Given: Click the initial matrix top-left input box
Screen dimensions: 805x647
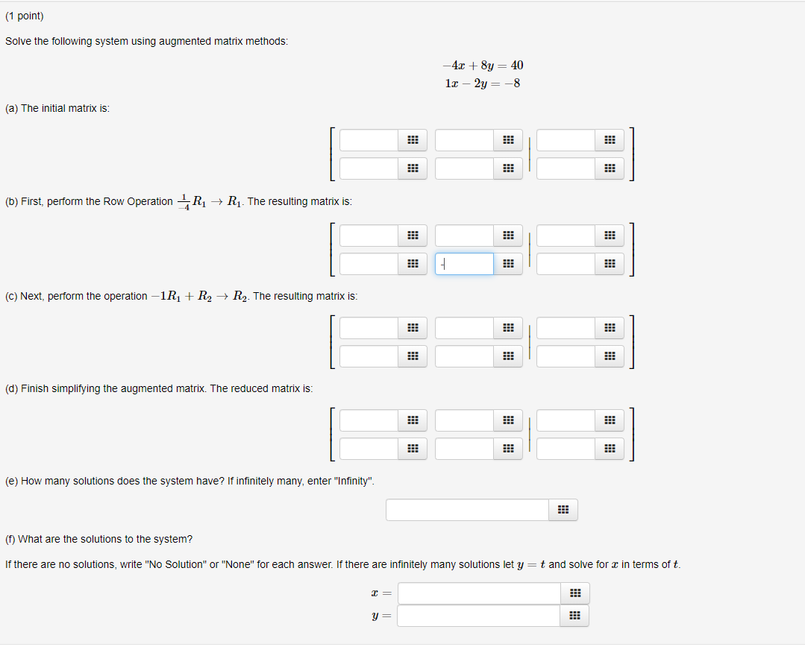Looking at the screenshot, I should (368, 140).
